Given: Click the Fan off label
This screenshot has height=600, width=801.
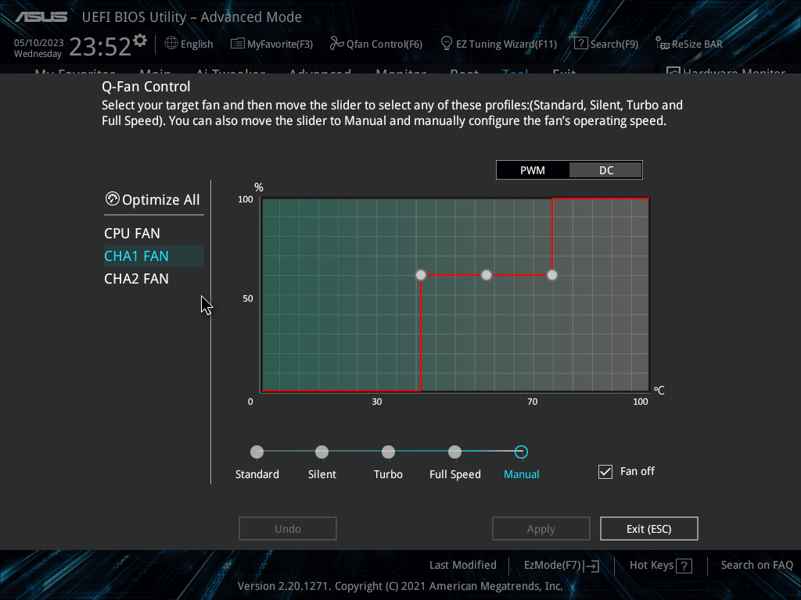Looking at the screenshot, I should 637,471.
